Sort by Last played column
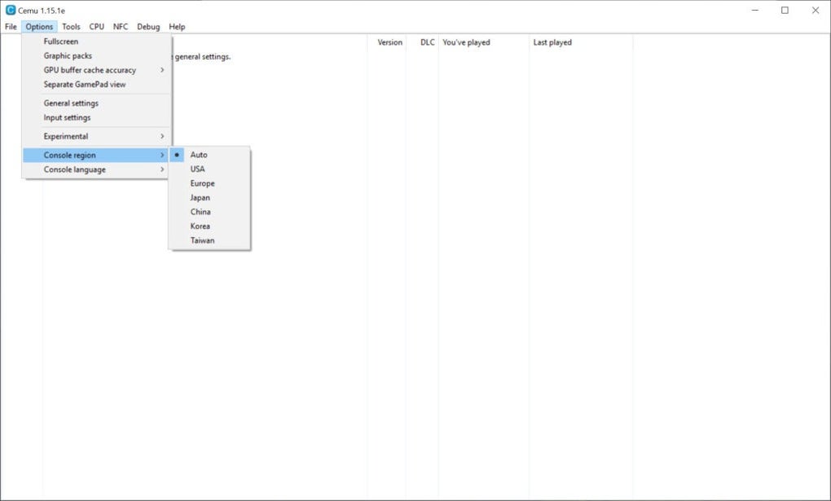 point(581,42)
